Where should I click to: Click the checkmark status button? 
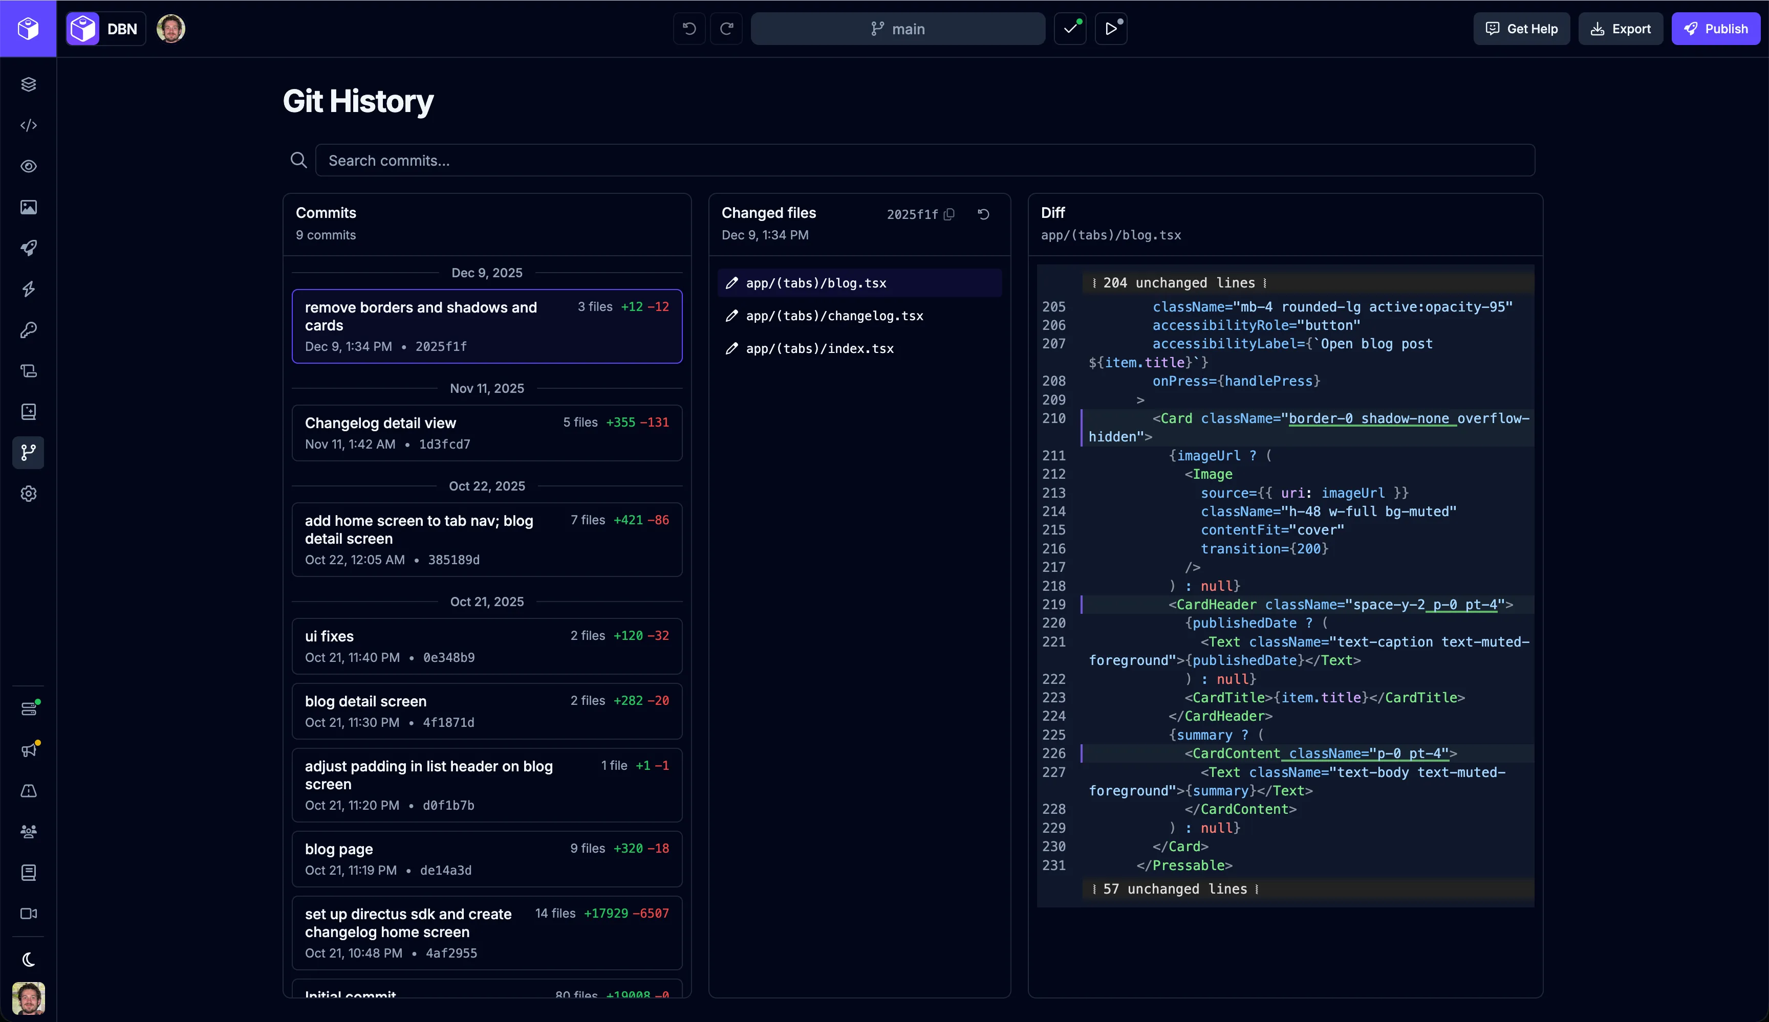point(1070,29)
